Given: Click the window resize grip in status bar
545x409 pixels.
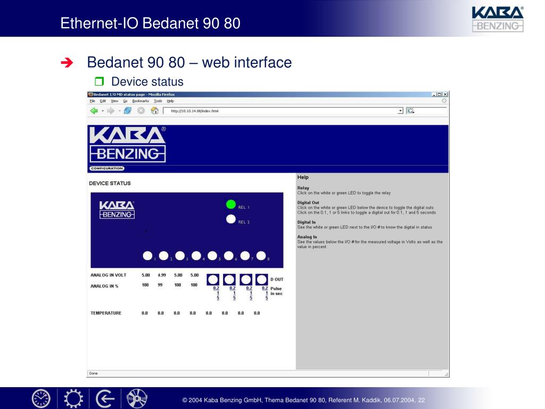Looking at the screenshot, I should pos(447,374).
